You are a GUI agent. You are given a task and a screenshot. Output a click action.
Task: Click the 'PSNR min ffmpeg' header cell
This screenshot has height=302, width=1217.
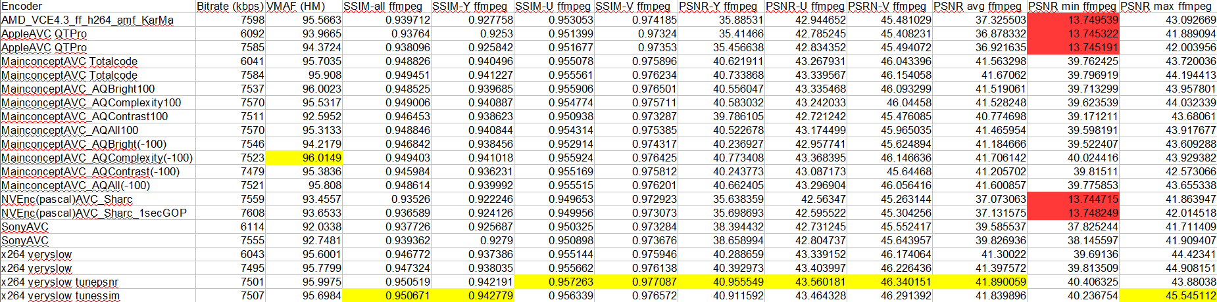click(1074, 7)
